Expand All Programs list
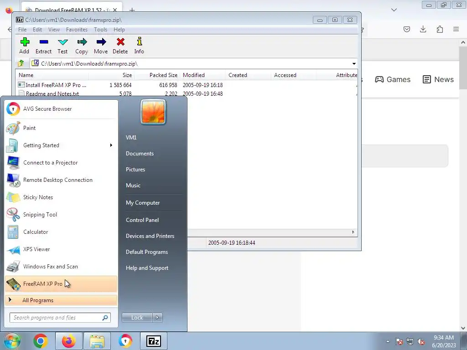This screenshot has height=350, width=467. pos(61,300)
